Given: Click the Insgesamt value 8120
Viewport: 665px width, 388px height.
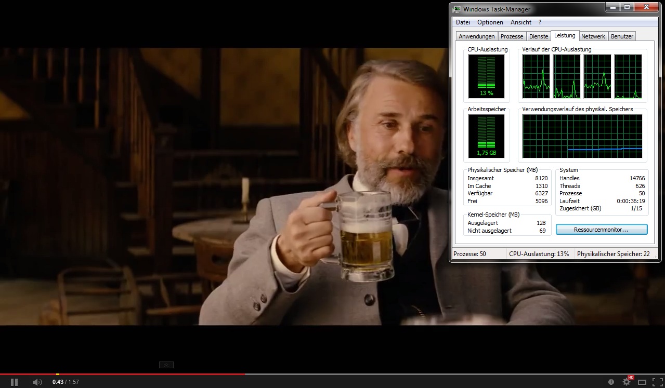Looking at the screenshot, I should pyautogui.click(x=541, y=178).
